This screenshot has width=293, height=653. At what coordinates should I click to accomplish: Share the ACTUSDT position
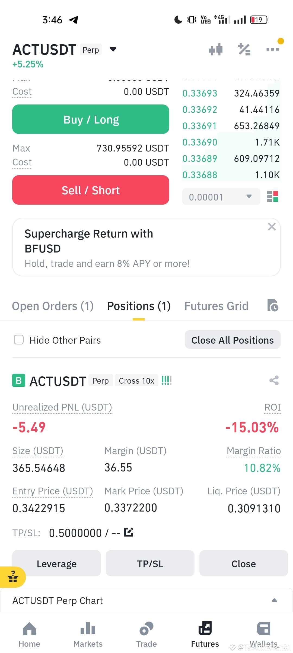tap(274, 380)
